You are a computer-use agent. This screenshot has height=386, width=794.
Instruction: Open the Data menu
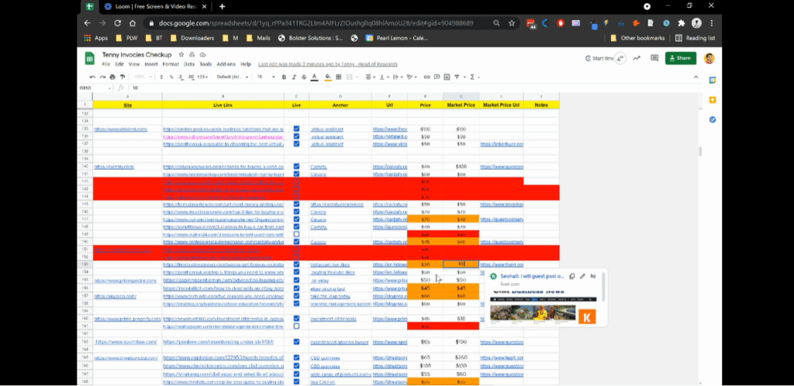189,64
